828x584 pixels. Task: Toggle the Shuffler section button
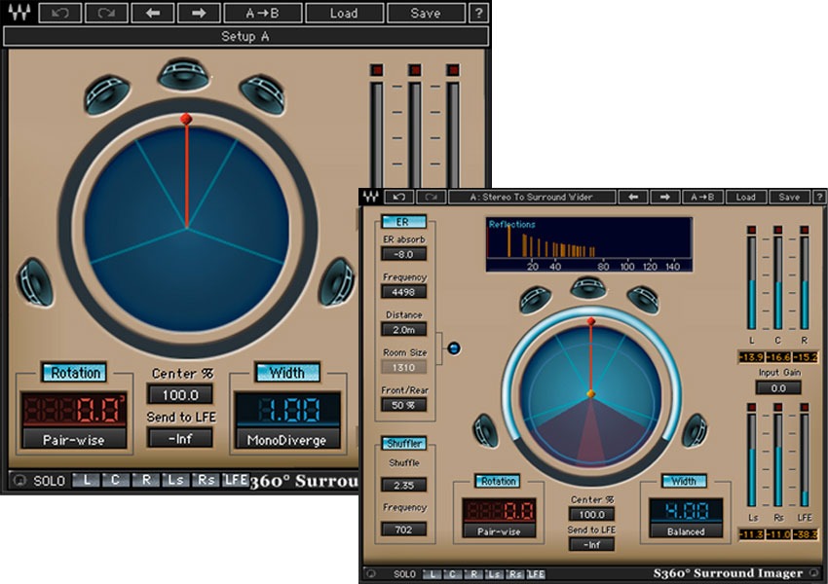(404, 443)
